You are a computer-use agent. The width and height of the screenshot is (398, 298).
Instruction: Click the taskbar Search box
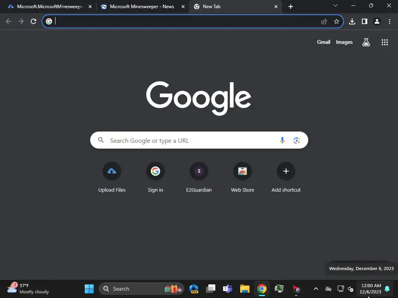[x=141, y=289]
